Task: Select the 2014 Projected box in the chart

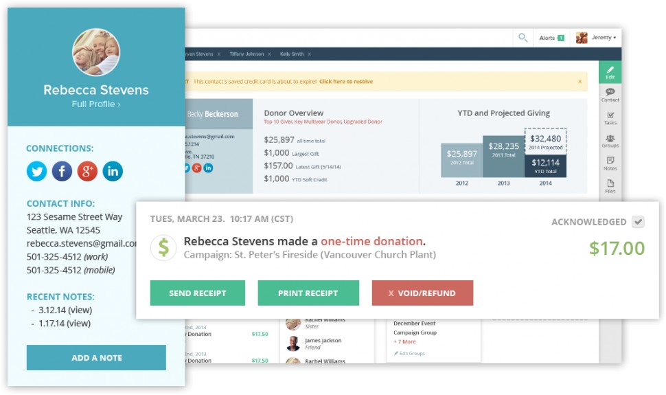Action: click(545, 142)
